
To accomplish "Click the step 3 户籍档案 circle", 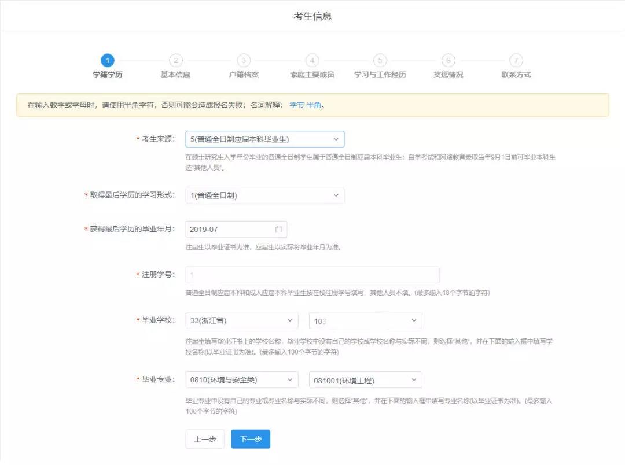I will [244, 60].
